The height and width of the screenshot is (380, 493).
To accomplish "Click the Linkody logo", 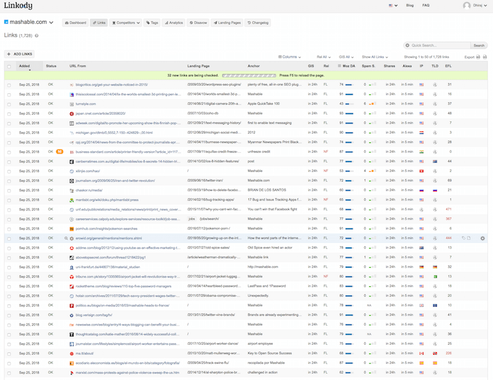I will pos(18,6).
